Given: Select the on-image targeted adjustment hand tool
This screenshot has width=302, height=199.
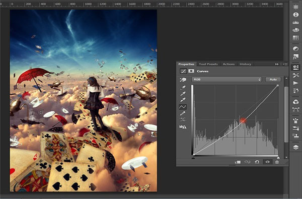Looking at the screenshot, I should [x=183, y=79].
